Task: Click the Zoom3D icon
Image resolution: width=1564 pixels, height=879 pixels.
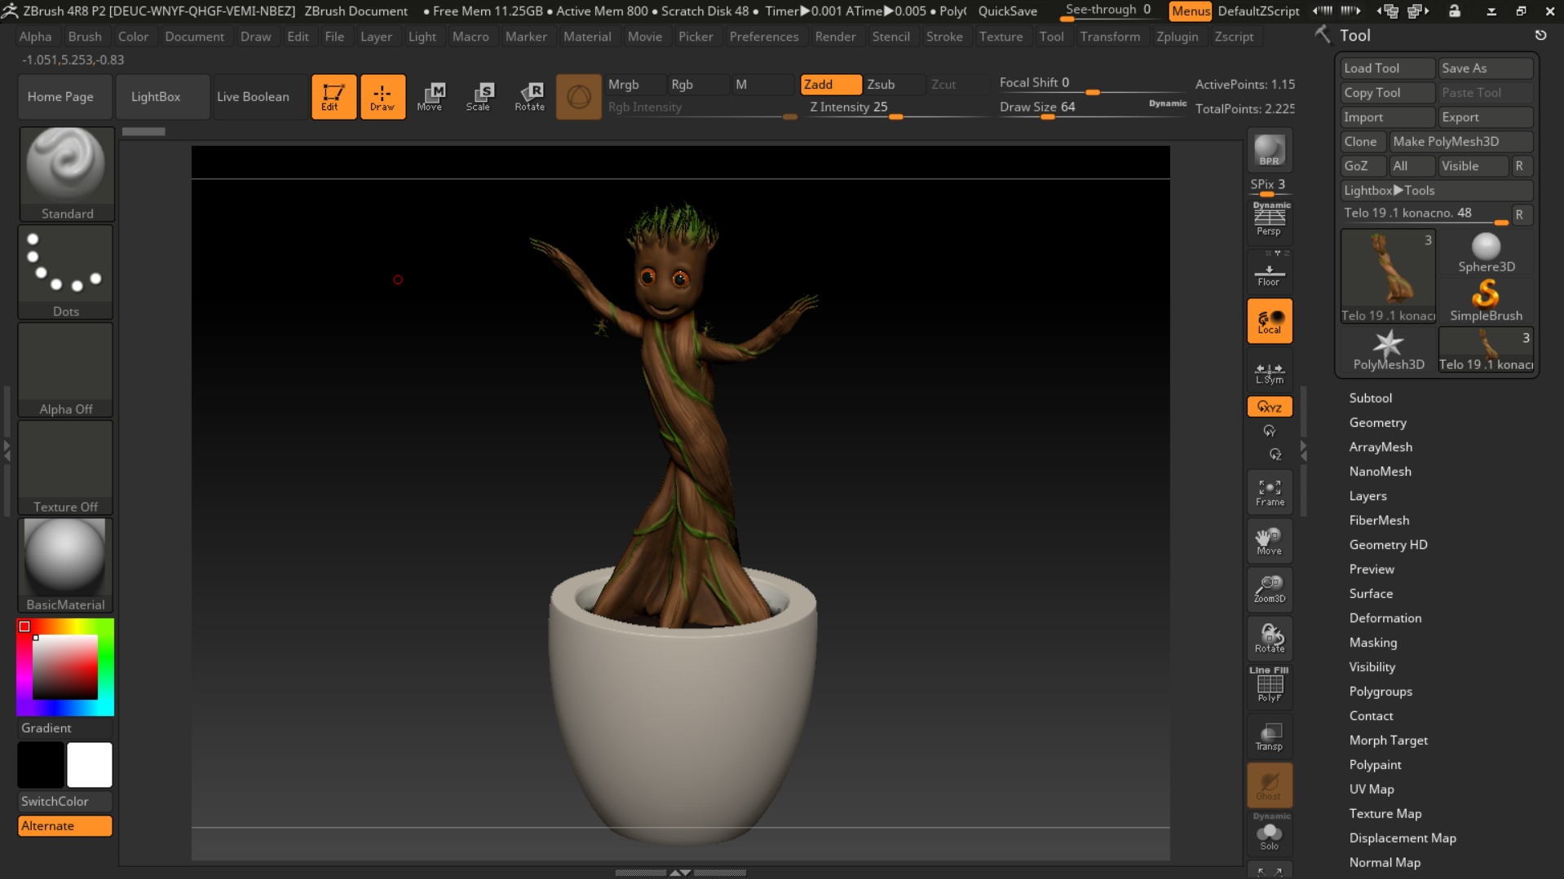Action: click(x=1269, y=590)
